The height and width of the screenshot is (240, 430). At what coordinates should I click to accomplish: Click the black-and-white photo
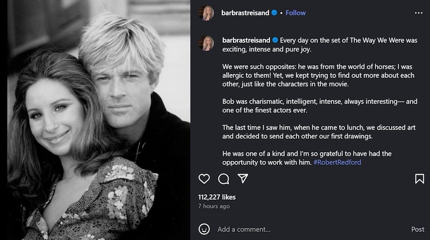95,120
